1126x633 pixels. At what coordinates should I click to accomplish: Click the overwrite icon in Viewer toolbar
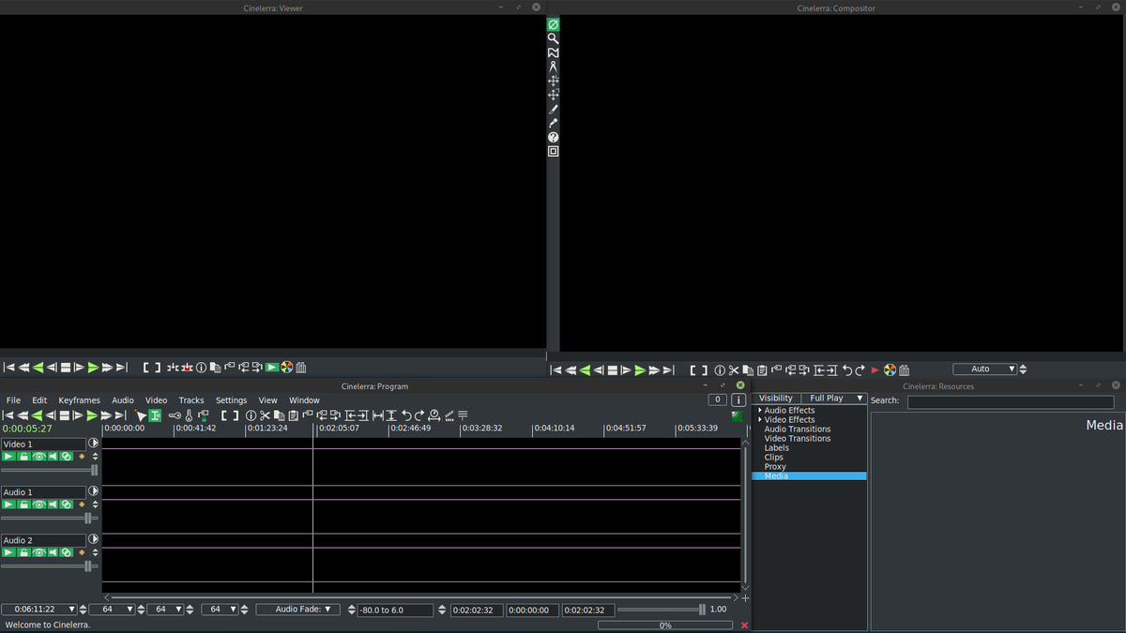tap(187, 368)
